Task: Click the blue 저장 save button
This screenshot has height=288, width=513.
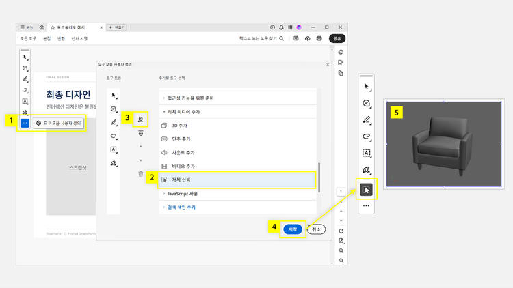Action: pos(293,229)
